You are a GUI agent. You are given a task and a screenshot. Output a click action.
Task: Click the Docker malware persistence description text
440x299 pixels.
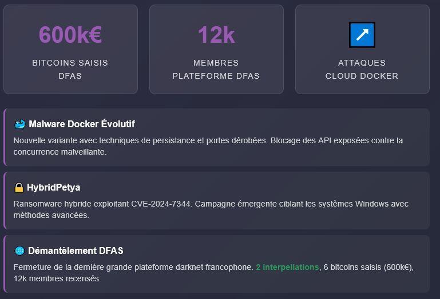208,146
